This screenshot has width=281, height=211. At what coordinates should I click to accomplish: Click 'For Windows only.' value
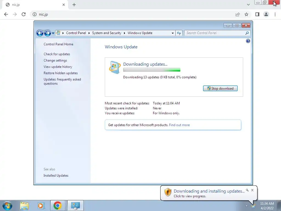pyautogui.click(x=166, y=113)
